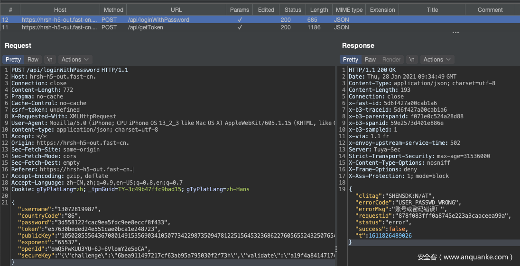Image resolution: width=520 pixels, height=266 pixels.
Task: Open the Render tab in Response panel
Action: [x=391, y=60]
